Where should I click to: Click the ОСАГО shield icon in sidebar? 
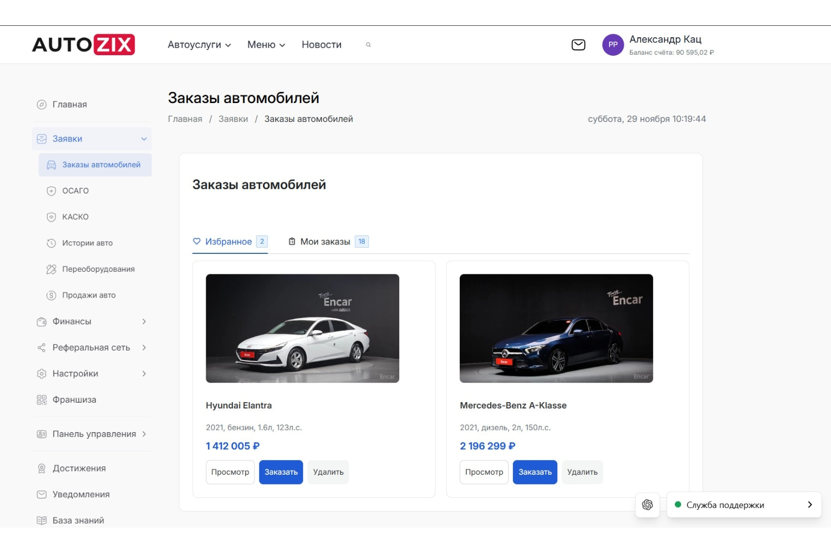point(51,191)
